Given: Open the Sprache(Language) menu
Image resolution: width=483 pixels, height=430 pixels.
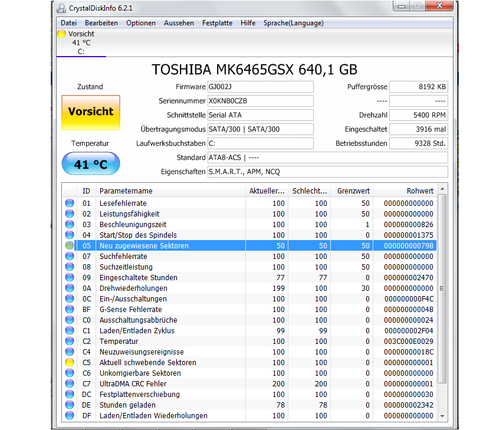Looking at the screenshot, I should (x=294, y=23).
